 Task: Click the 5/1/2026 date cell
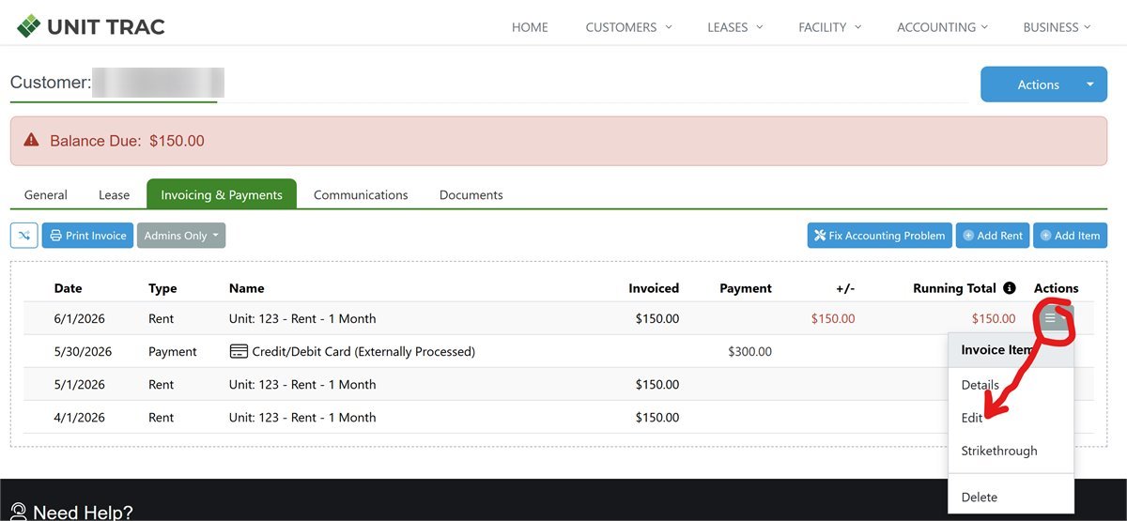pos(80,385)
